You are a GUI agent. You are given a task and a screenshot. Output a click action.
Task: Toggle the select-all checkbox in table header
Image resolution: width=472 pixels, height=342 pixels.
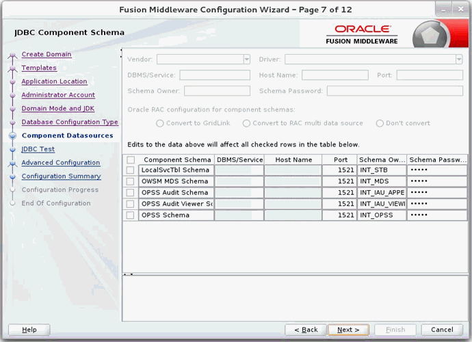131,160
